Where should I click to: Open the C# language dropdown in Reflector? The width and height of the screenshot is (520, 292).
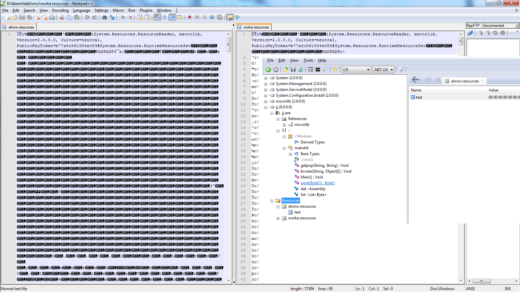357,69
